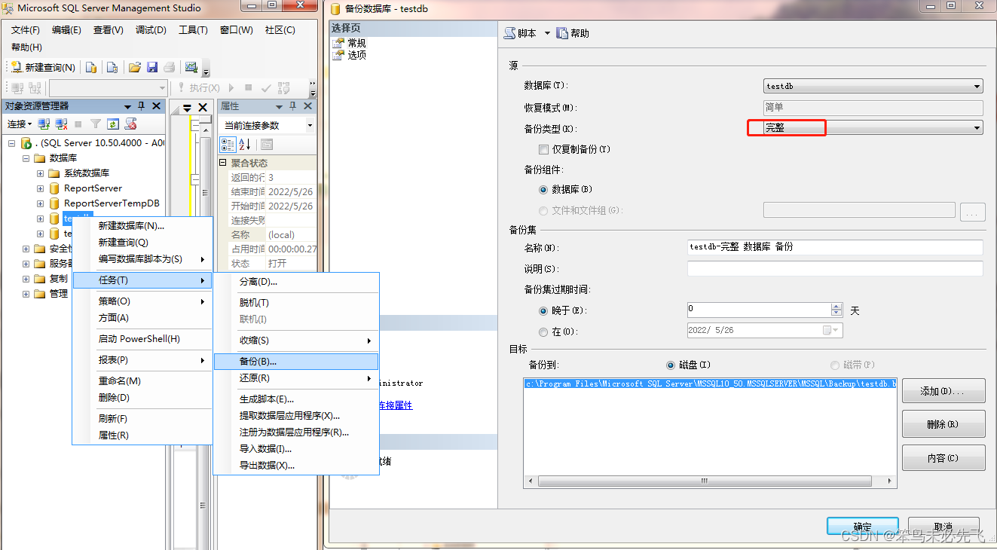Select the Filter icon in Object Explorer
The height and width of the screenshot is (550, 997).
click(x=95, y=124)
